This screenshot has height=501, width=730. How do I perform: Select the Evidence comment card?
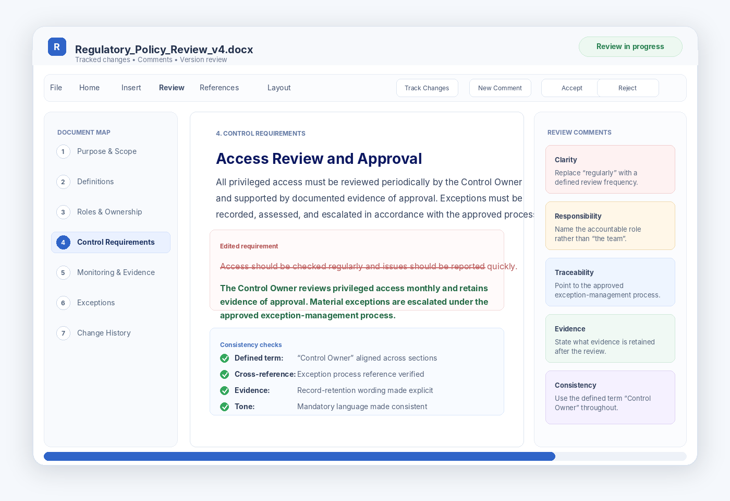(x=610, y=339)
